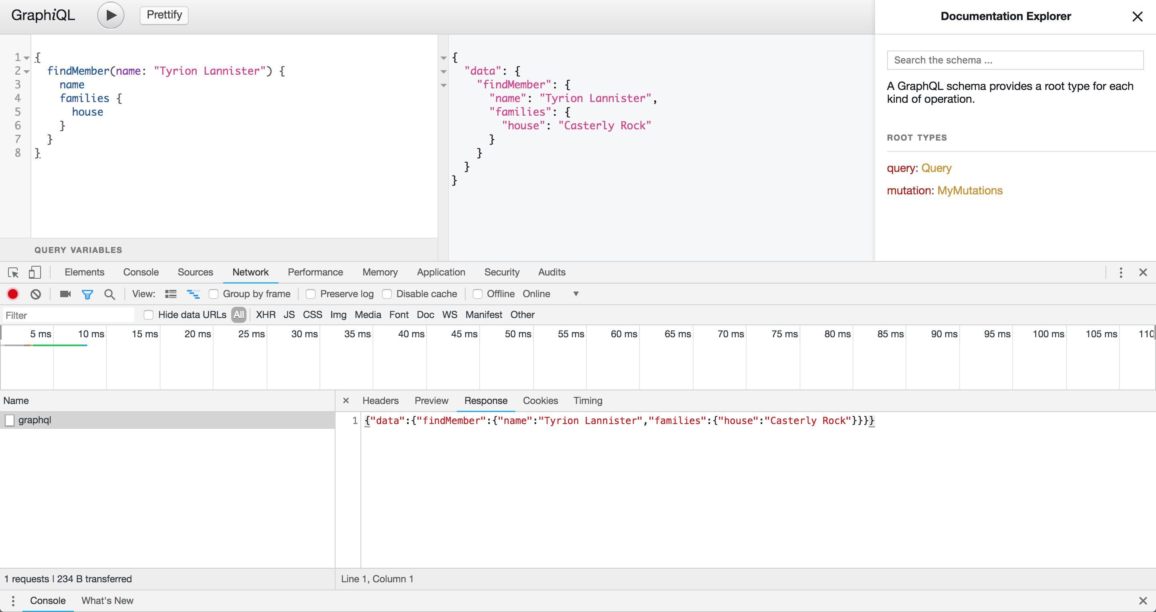Enable the Disable cache checkbox
The height and width of the screenshot is (612, 1156).
click(388, 294)
